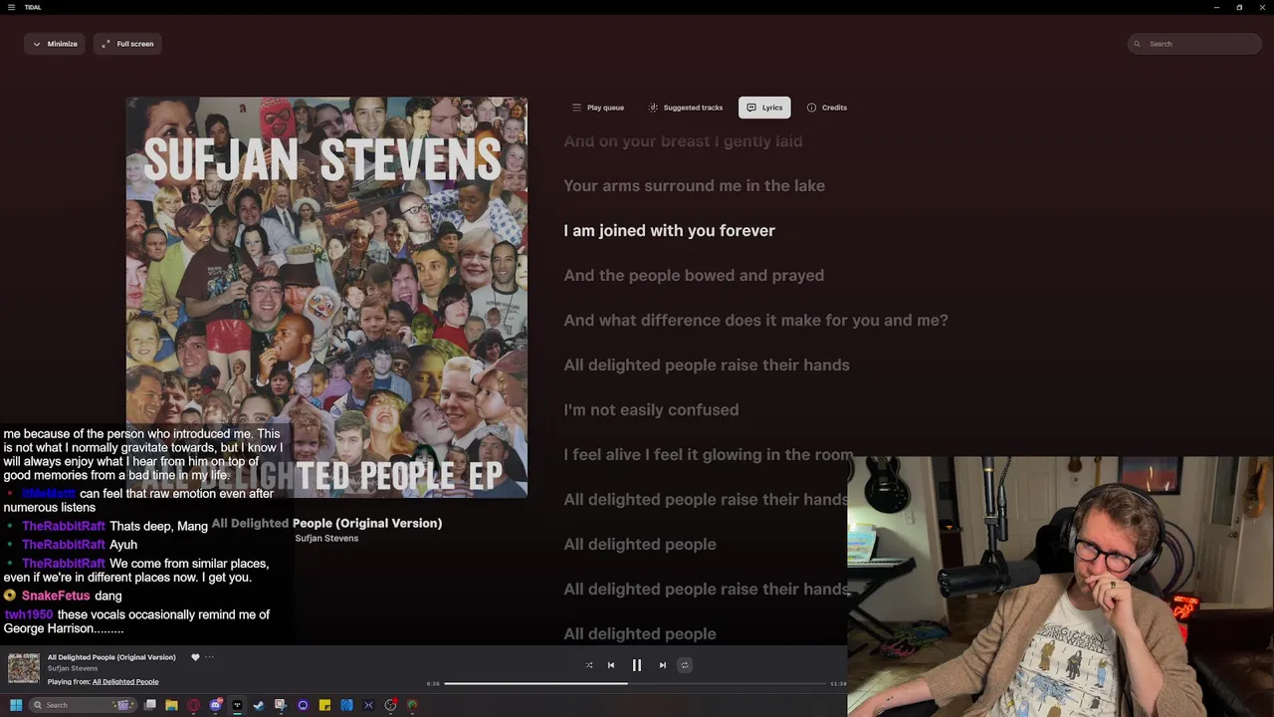Jump to lyric "I'm not easily confused"
1274x717 pixels.
click(x=651, y=410)
